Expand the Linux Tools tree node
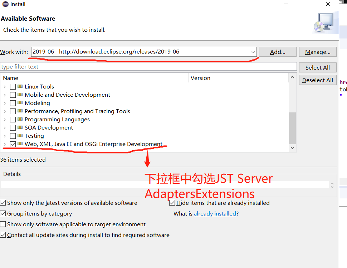The height and width of the screenshot is (268, 347). (x=5, y=87)
